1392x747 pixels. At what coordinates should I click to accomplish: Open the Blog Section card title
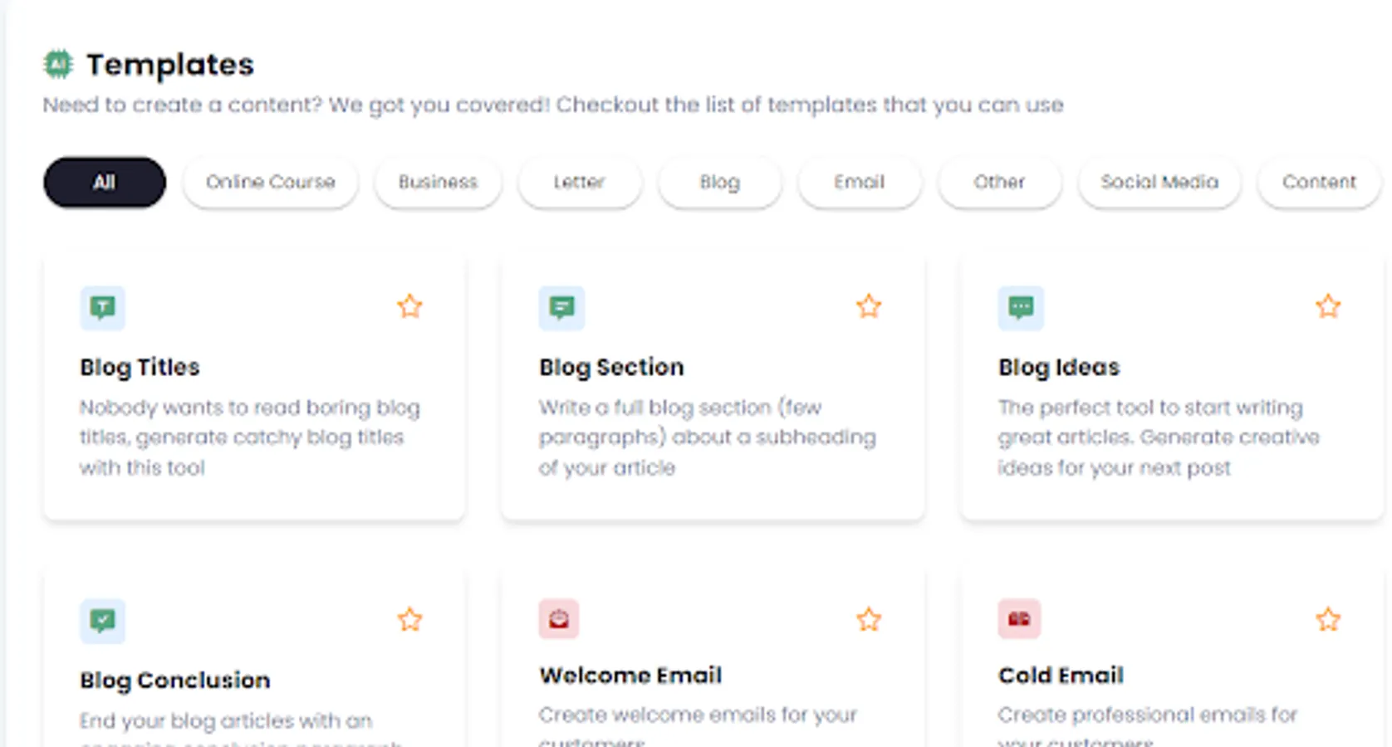611,367
